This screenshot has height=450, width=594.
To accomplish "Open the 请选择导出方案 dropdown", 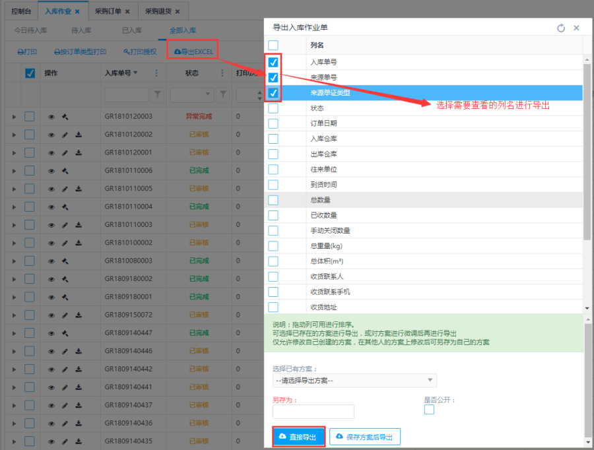I will 354,380.
